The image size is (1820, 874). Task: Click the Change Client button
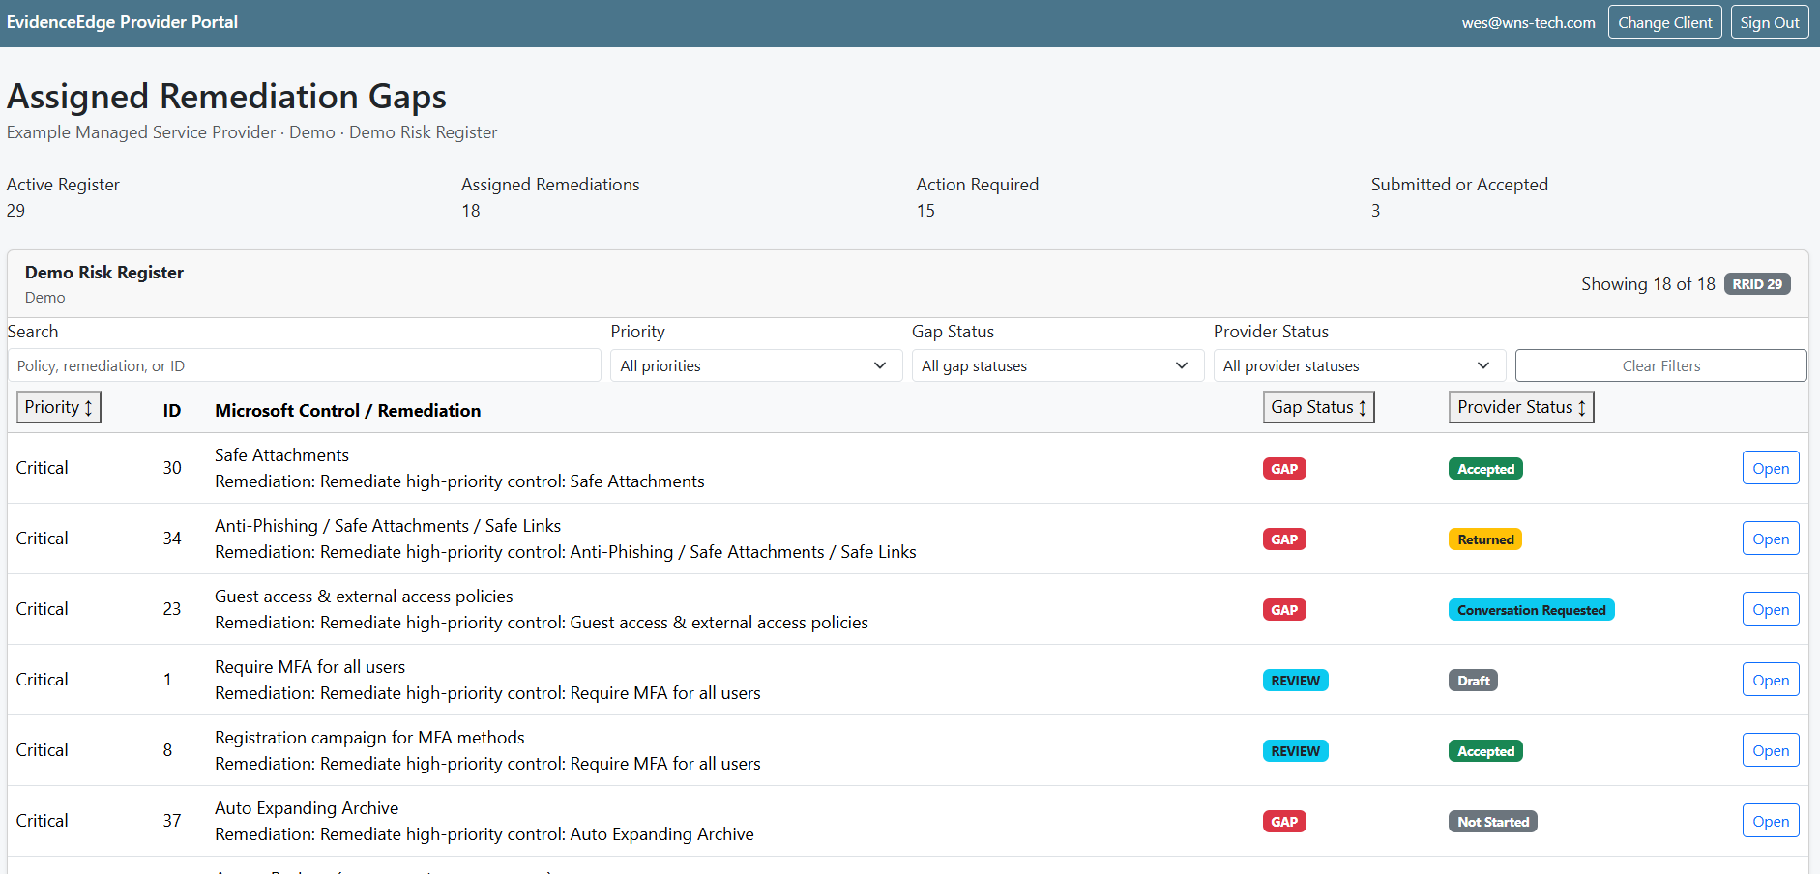(x=1664, y=22)
